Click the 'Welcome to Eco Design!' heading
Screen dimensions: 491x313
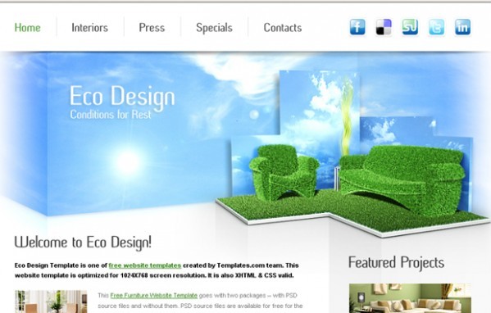(x=83, y=243)
